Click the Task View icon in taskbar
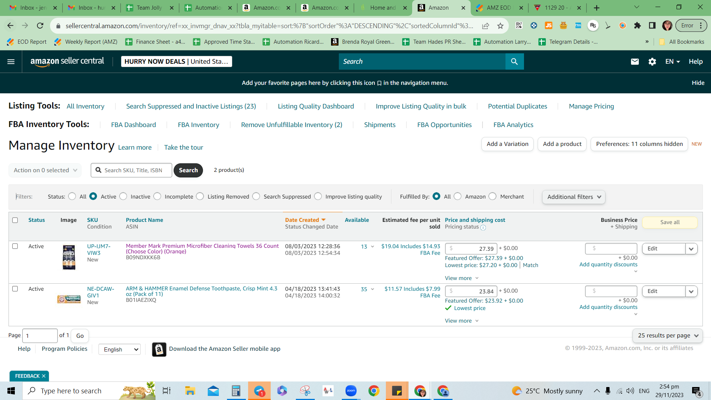The width and height of the screenshot is (711, 400). click(x=167, y=391)
